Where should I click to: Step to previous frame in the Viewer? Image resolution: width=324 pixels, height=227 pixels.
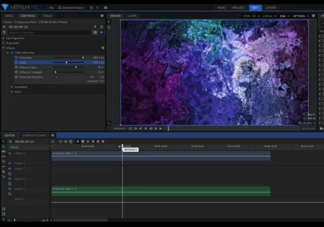coord(151,128)
